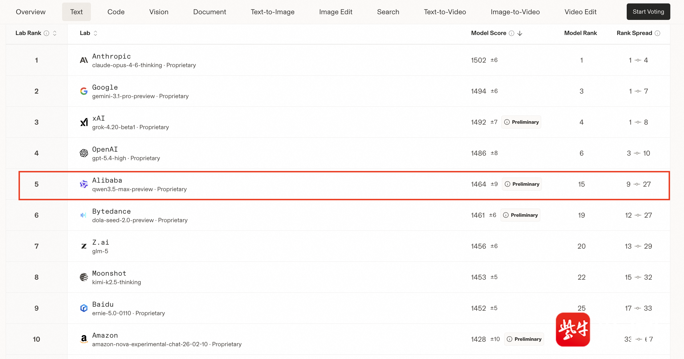The width and height of the screenshot is (684, 359).
Task: Click the OpenAI logo icon
Action: (84, 153)
